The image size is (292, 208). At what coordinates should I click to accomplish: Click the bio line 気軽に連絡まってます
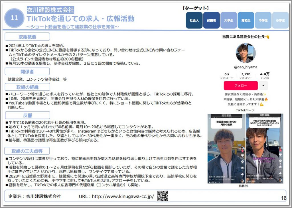click(246, 104)
